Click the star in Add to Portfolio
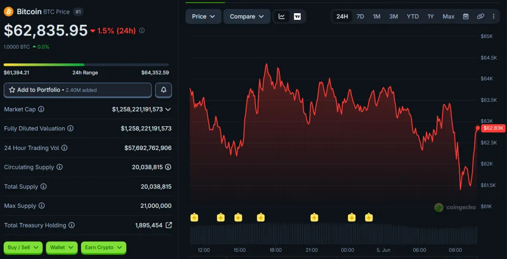 point(12,90)
